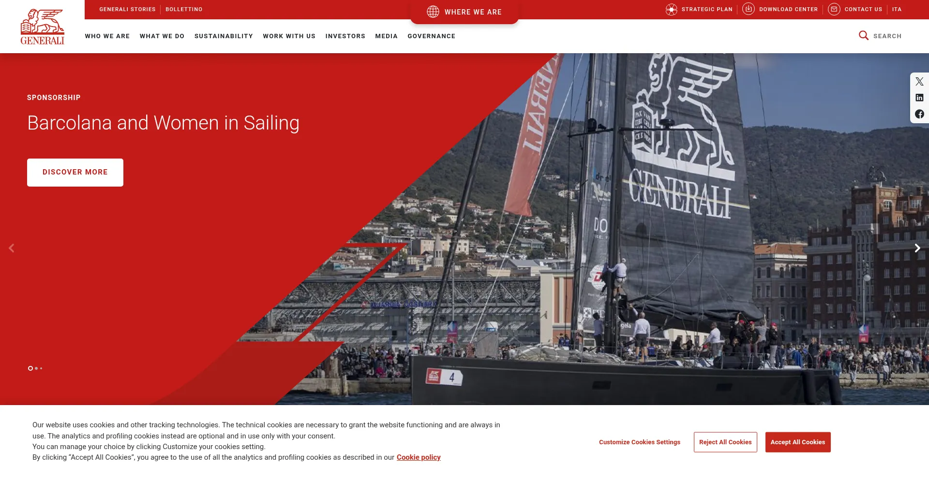Screen dimensions: 929x480
Task: Select the first carousel slide dot
Action: pos(30,368)
